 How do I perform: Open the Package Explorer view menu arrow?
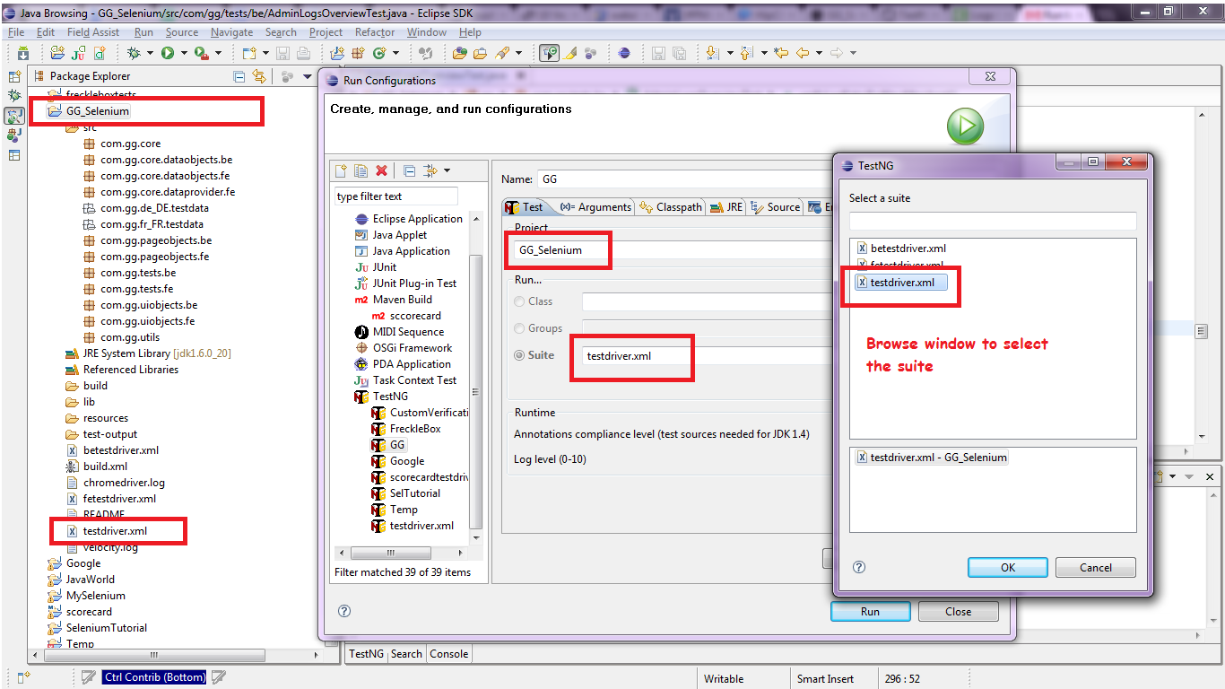(x=308, y=76)
